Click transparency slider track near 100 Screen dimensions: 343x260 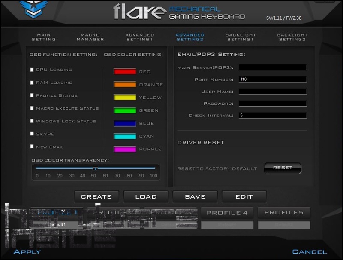click(153, 168)
